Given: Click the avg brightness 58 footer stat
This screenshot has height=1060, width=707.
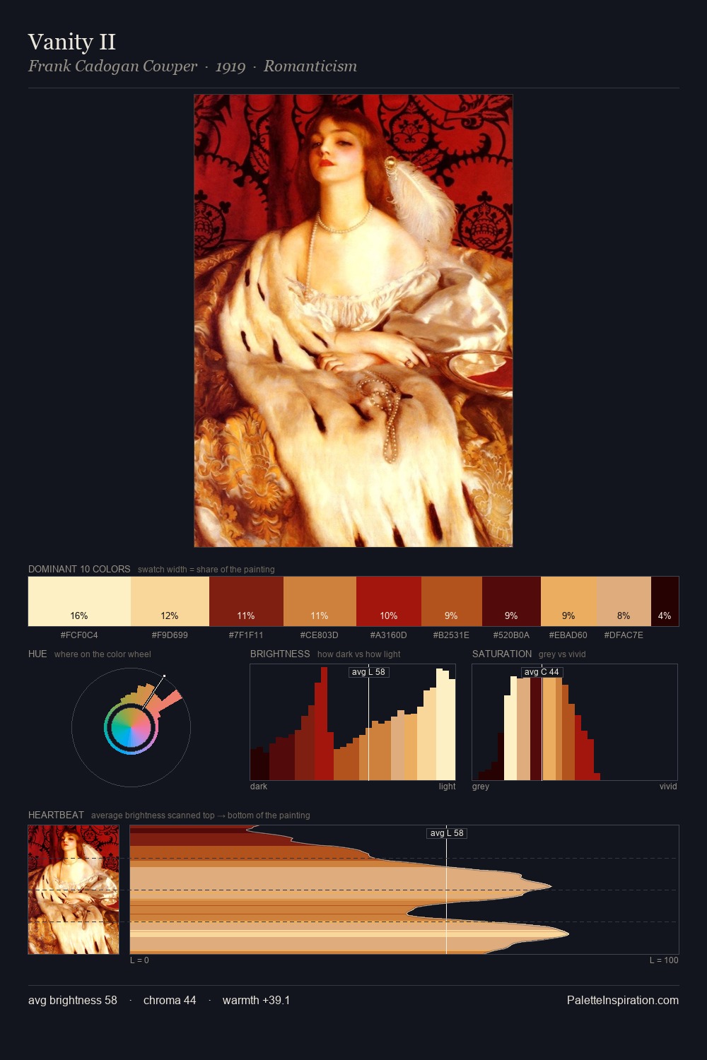Looking at the screenshot, I should [73, 1000].
